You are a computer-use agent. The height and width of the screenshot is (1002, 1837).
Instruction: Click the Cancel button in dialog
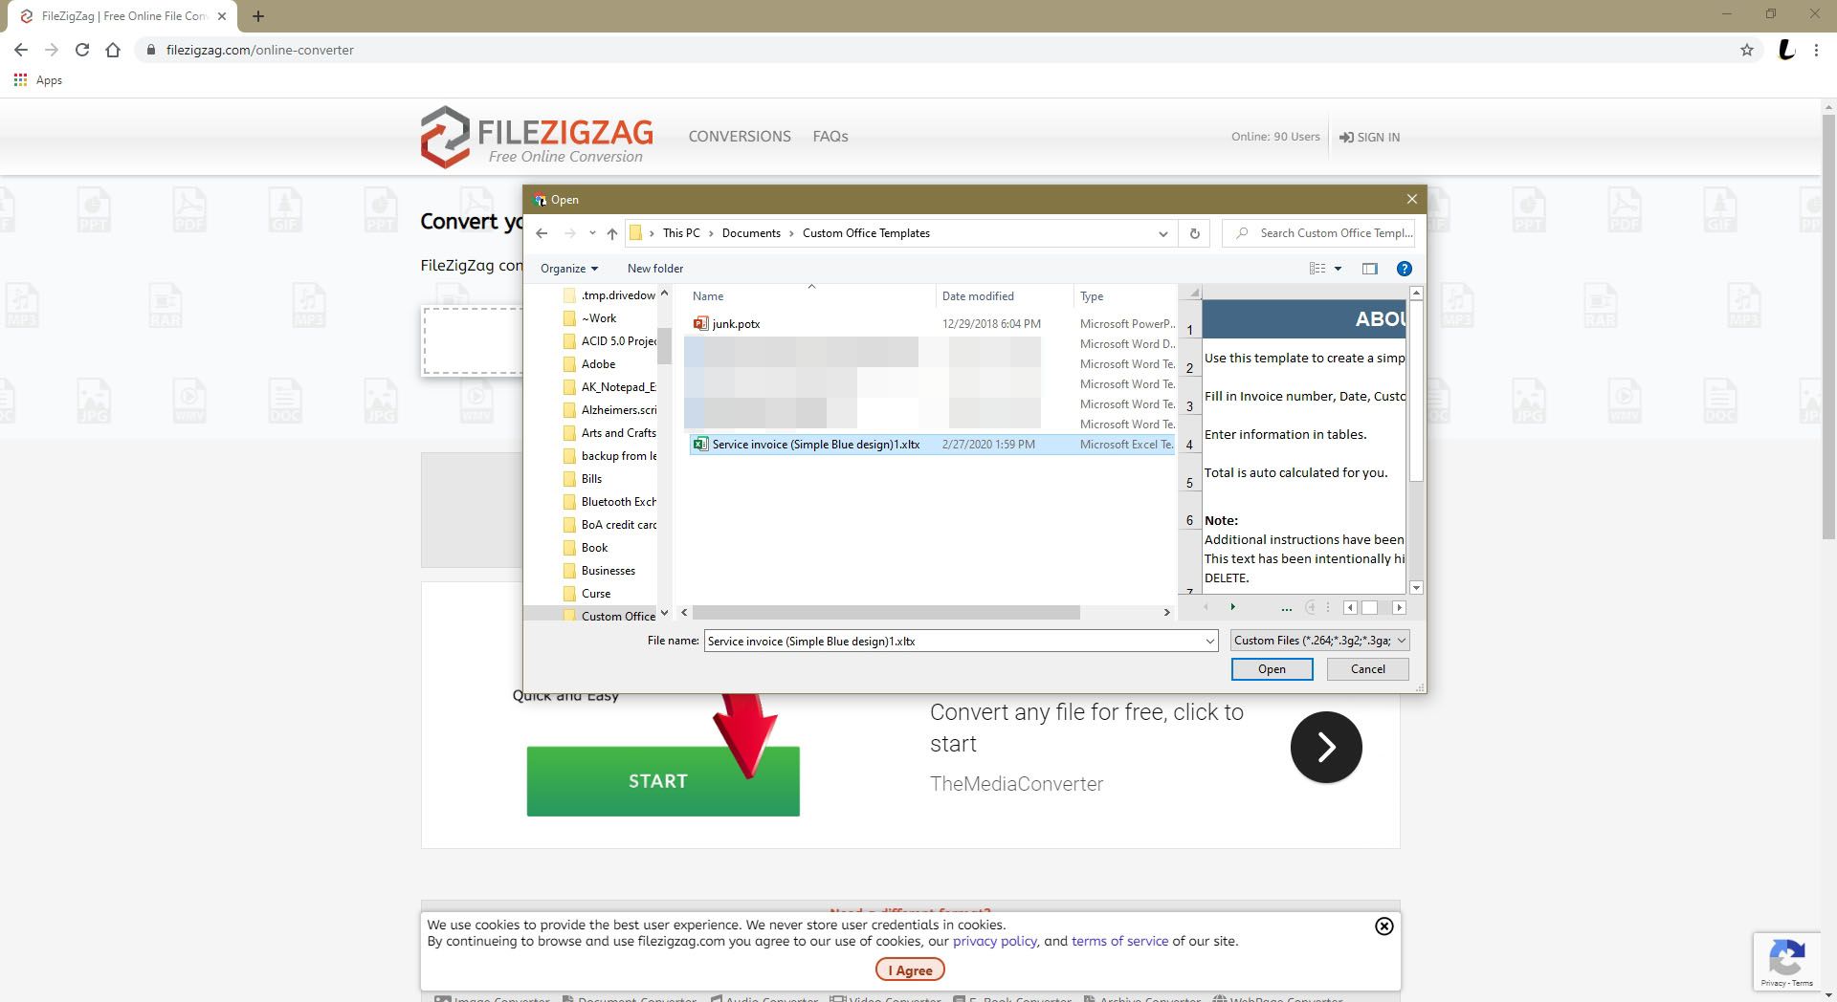click(x=1367, y=669)
